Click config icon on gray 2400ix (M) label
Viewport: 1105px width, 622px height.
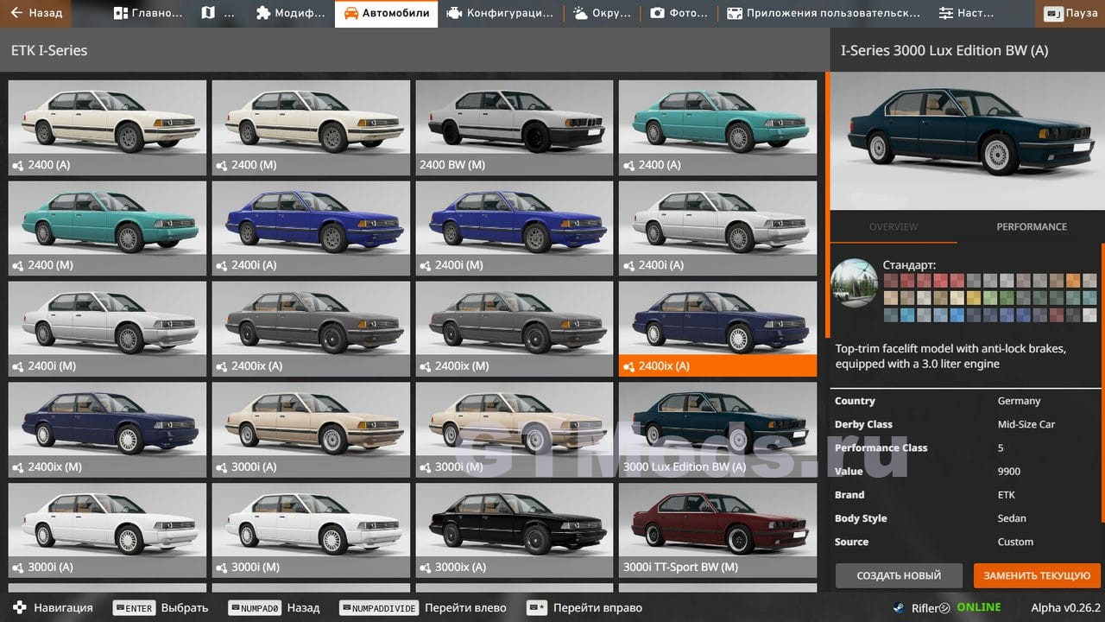(x=426, y=366)
